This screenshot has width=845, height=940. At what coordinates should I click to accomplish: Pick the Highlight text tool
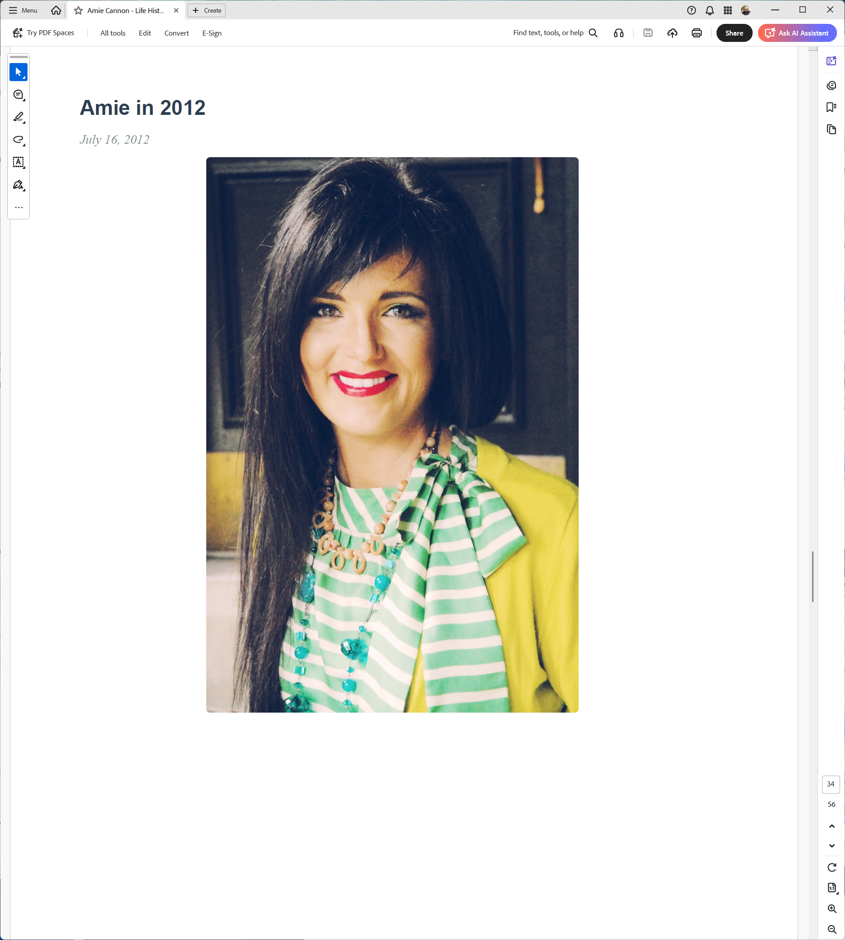(18, 117)
